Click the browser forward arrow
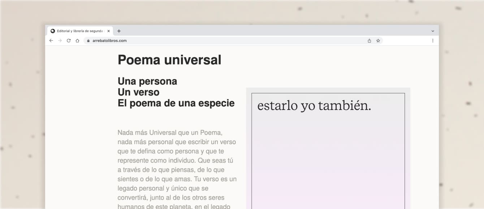Screen dimensions: 484x209 tap(60, 41)
